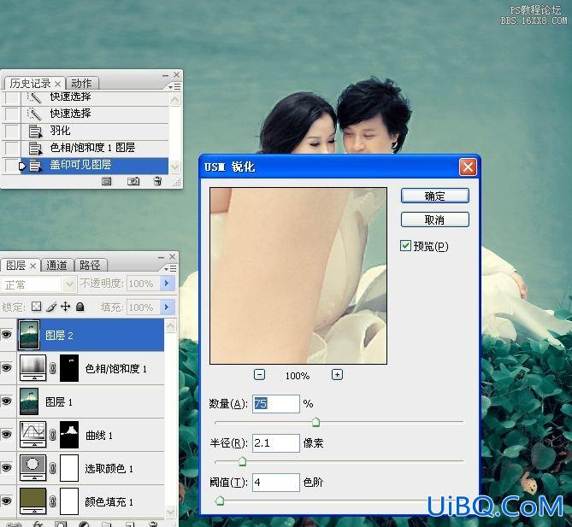This screenshot has height=527, width=572.
Task: Zoom out preview with minus button
Action: [x=259, y=375]
